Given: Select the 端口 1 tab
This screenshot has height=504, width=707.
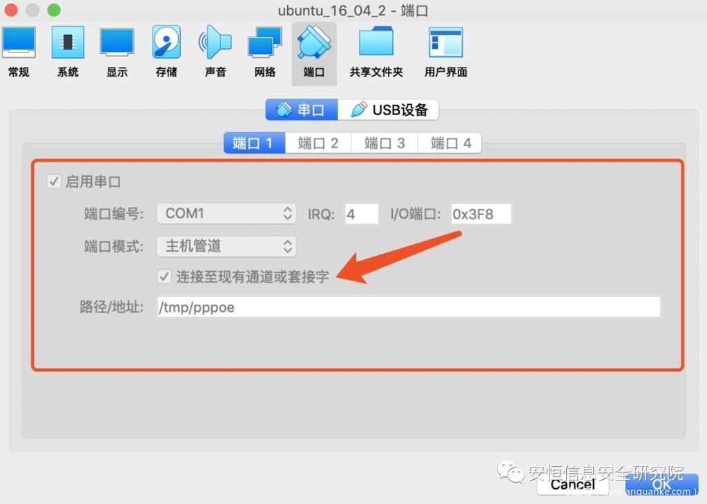Looking at the screenshot, I should pyautogui.click(x=254, y=143).
